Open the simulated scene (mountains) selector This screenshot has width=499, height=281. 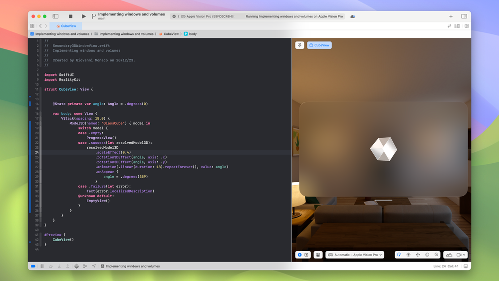(x=449, y=255)
